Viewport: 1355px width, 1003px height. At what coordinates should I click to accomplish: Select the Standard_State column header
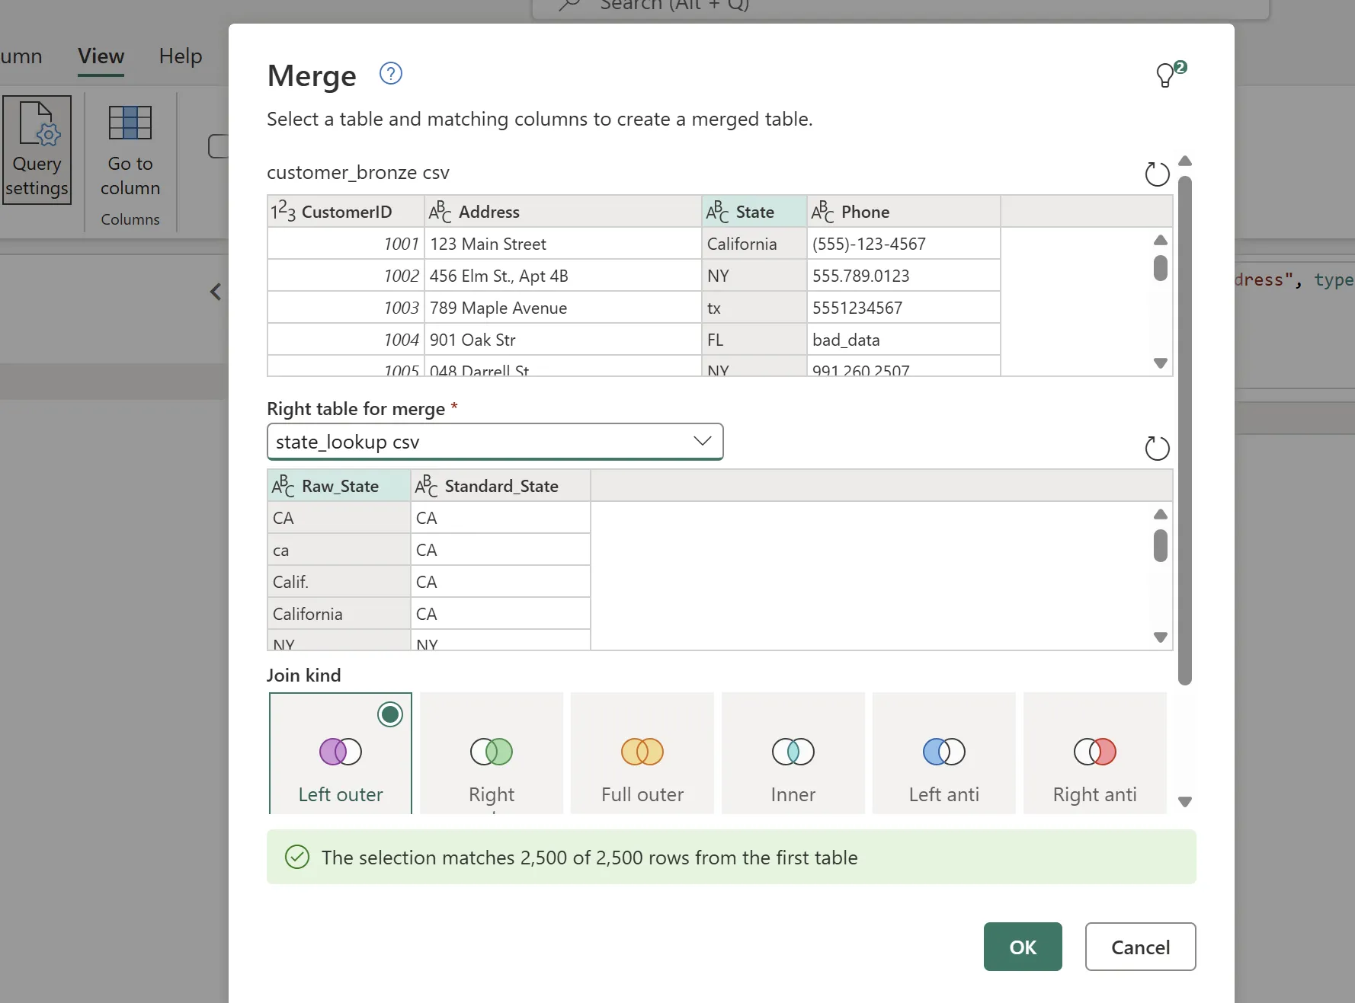[501, 485]
